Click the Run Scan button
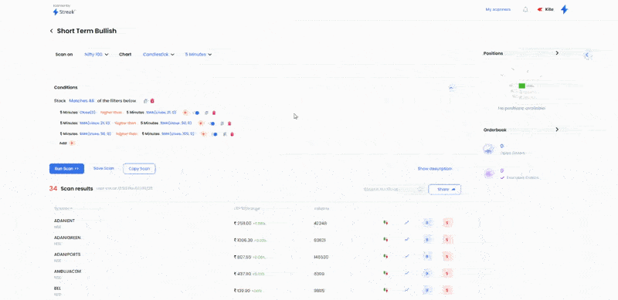 tap(66, 168)
